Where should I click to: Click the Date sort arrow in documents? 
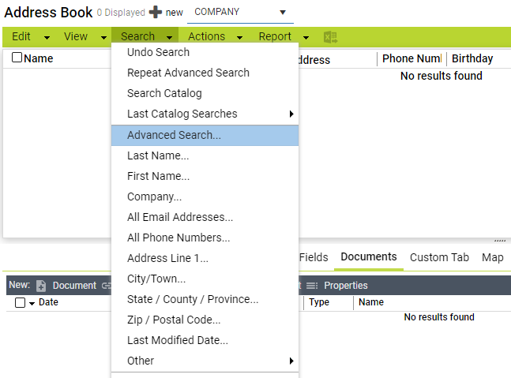[32, 303]
